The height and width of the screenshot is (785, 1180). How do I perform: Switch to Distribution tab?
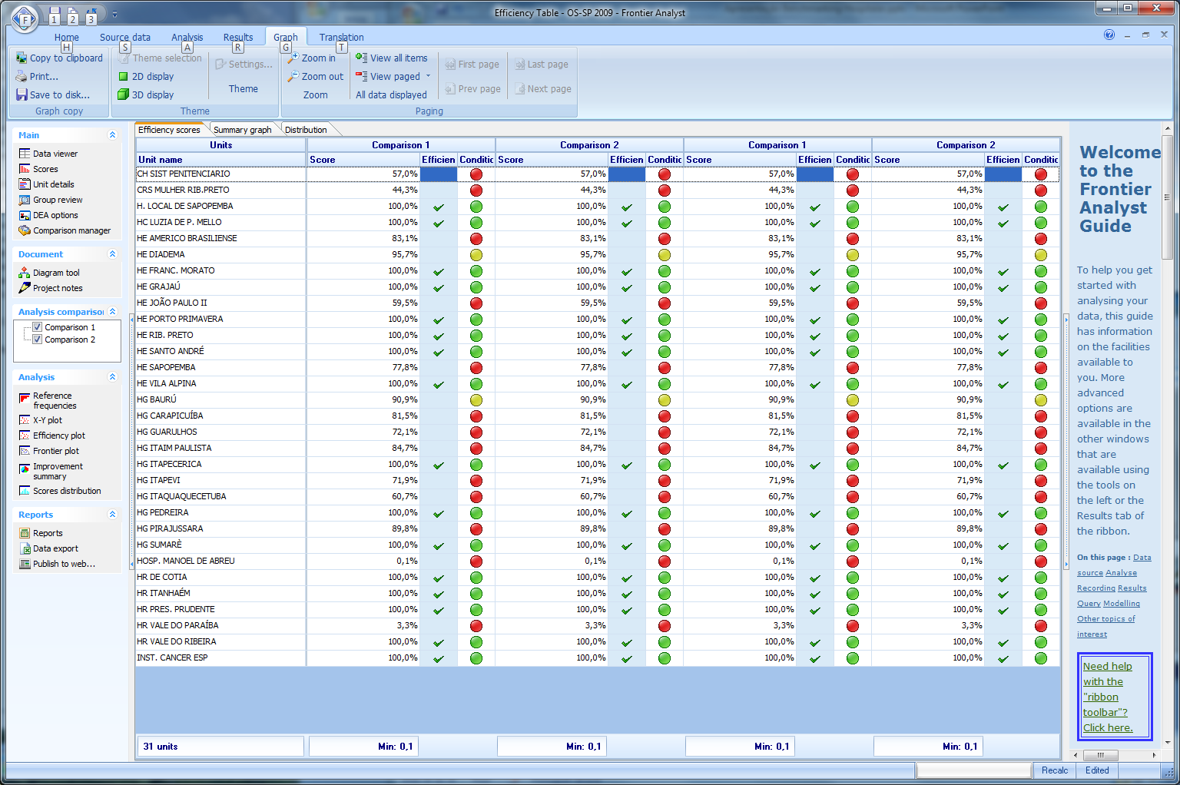coord(306,130)
